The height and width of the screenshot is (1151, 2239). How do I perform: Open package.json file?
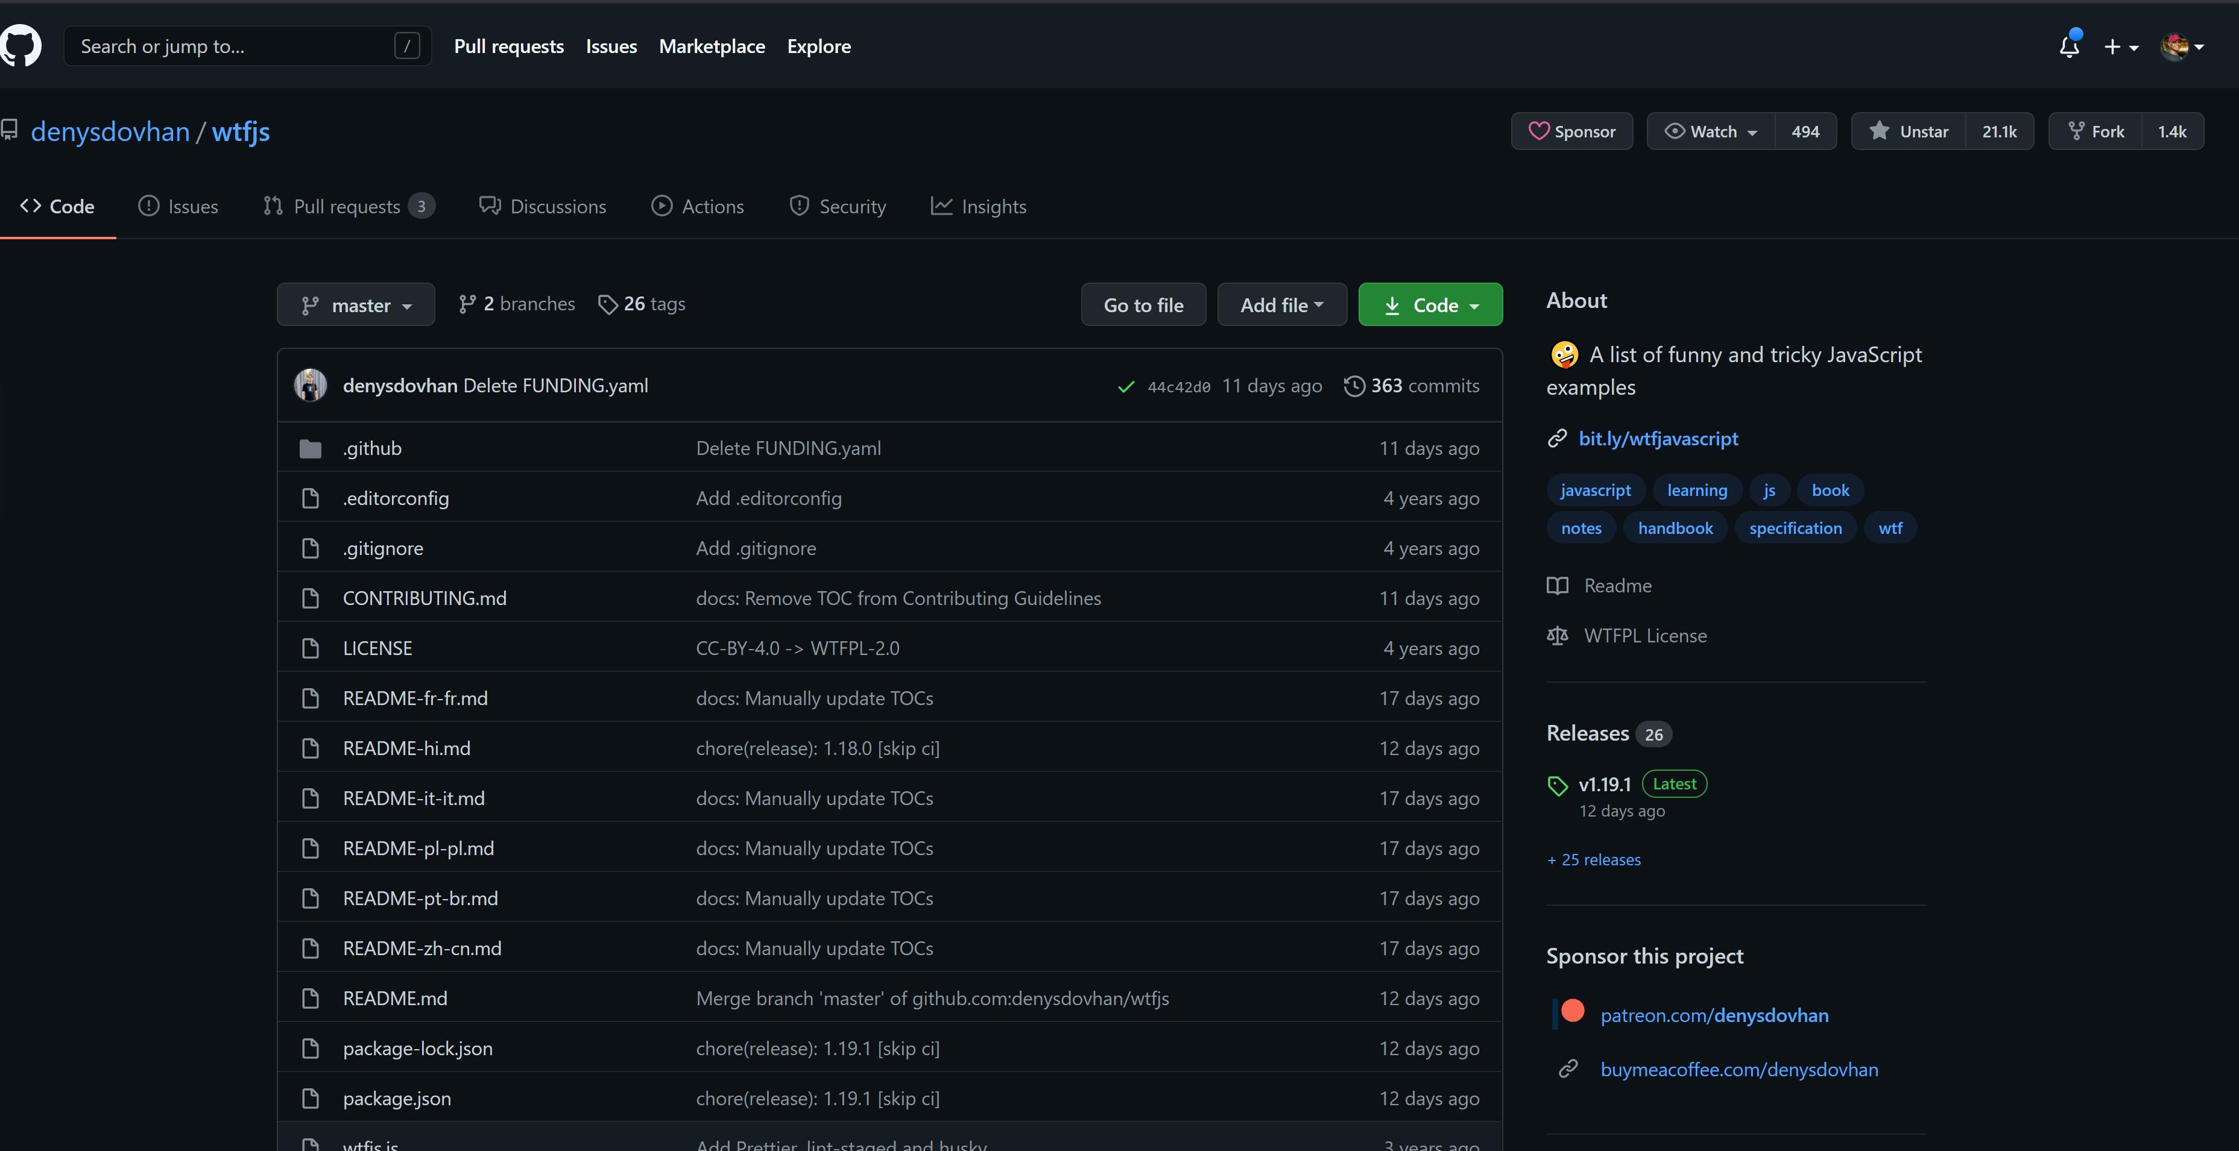click(x=396, y=1098)
